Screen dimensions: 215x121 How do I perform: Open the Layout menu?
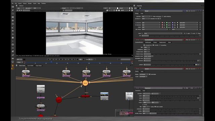click(x=20, y=3)
